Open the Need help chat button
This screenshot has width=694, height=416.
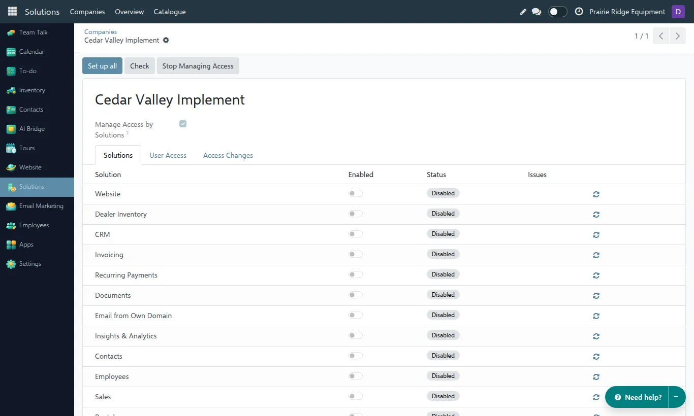tap(638, 397)
